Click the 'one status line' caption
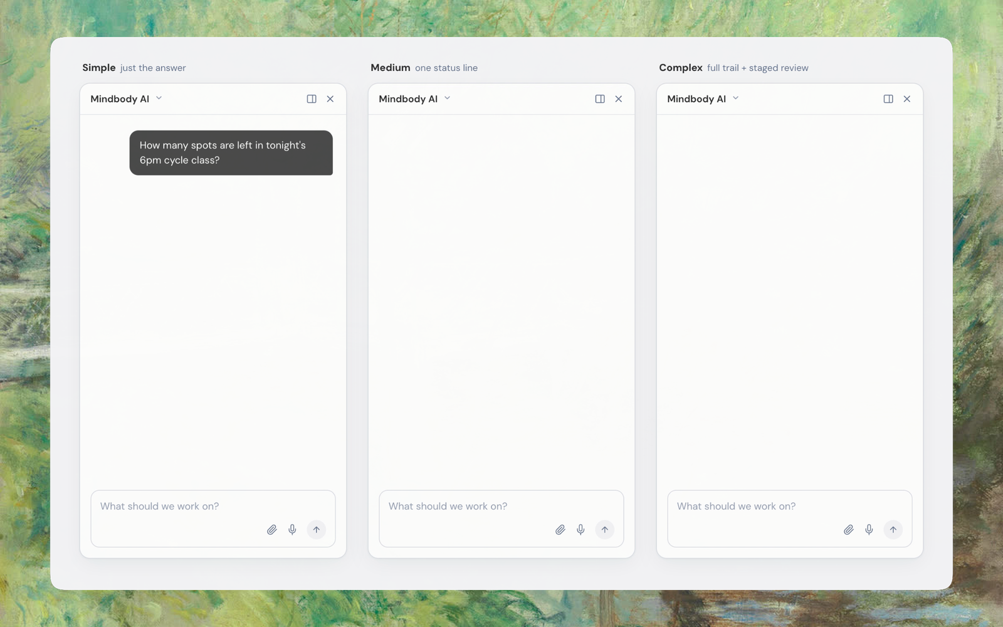 click(446, 68)
